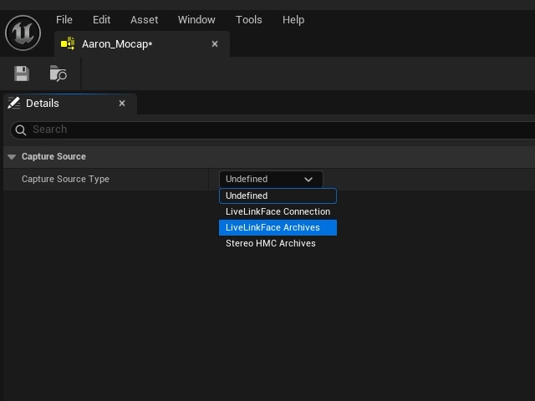Click the Details panel pencil icon
535x401 pixels.
14,103
